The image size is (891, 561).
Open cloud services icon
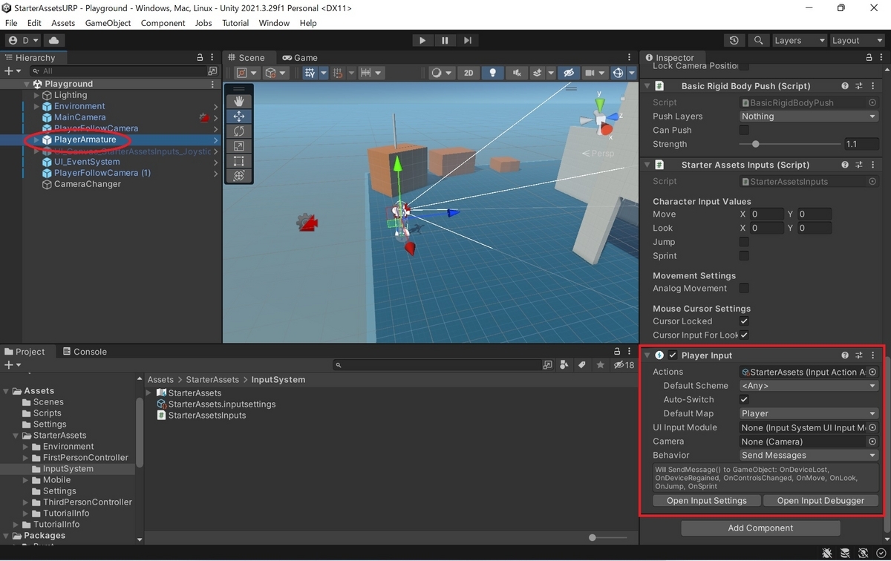(x=54, y=40)
